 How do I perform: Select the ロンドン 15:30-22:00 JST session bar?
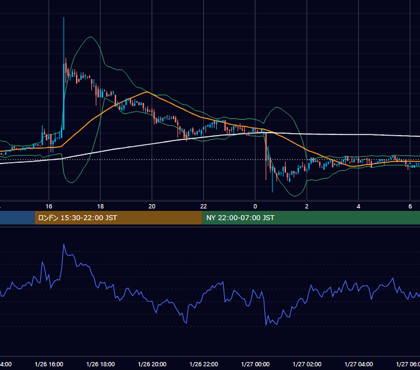click(119, 218)
